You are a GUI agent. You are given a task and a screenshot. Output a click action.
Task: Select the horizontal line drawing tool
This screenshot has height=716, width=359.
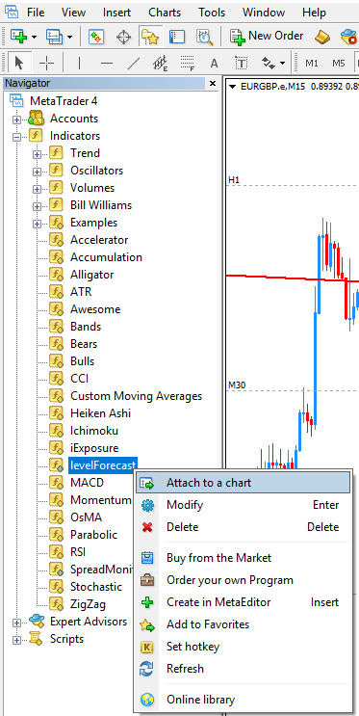[106, 63]
